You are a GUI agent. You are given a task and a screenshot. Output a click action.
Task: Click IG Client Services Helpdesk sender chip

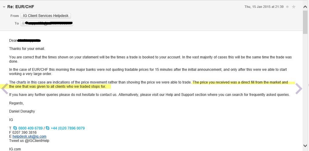pos(45,16)
